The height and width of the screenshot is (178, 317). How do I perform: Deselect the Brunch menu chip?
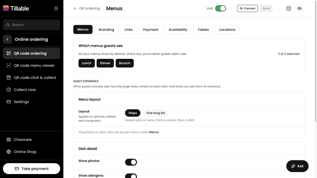point(125,63)
